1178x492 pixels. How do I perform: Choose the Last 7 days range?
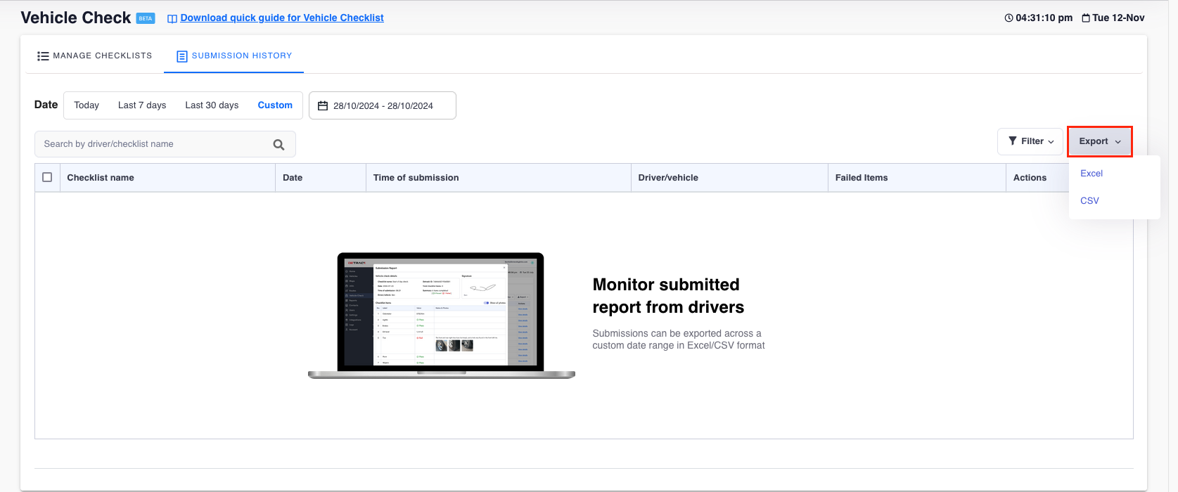[x=142, y=105]
